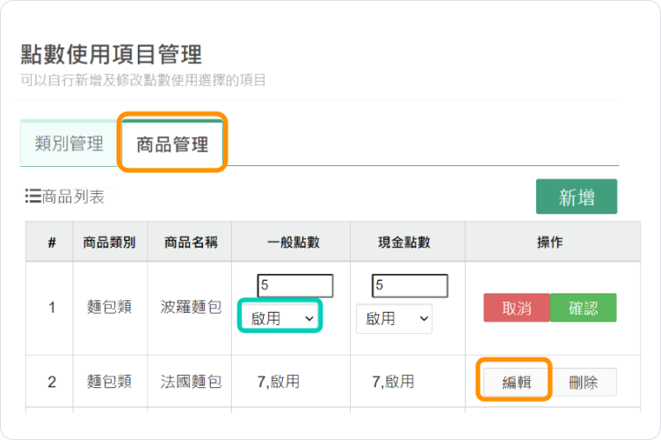Click the 一般點數 column header
Viewport: 661px width, 440px height.
(x=291, y=242)
